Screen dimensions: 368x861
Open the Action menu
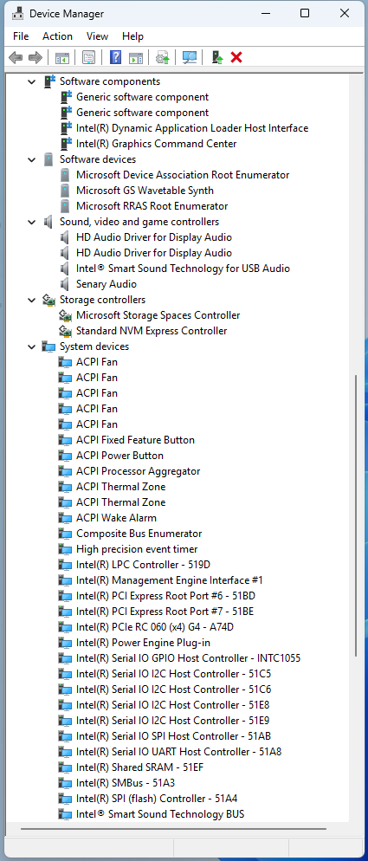point(57,36)
